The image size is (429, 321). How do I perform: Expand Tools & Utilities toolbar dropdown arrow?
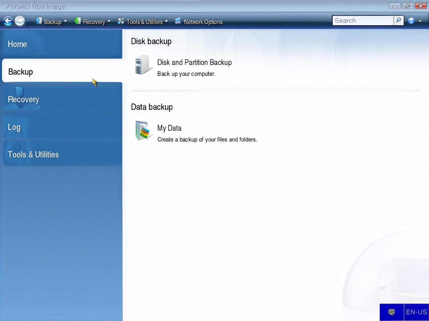[166, 21]
